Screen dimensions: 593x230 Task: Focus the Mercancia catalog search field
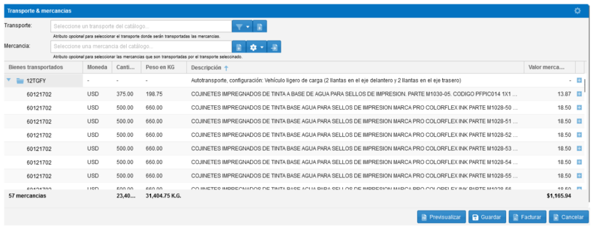[x=141, y=47]
